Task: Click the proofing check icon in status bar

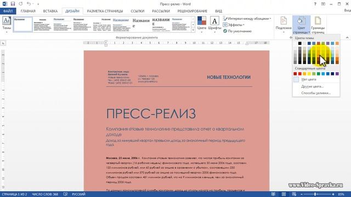Action: (x=65, y=194)
